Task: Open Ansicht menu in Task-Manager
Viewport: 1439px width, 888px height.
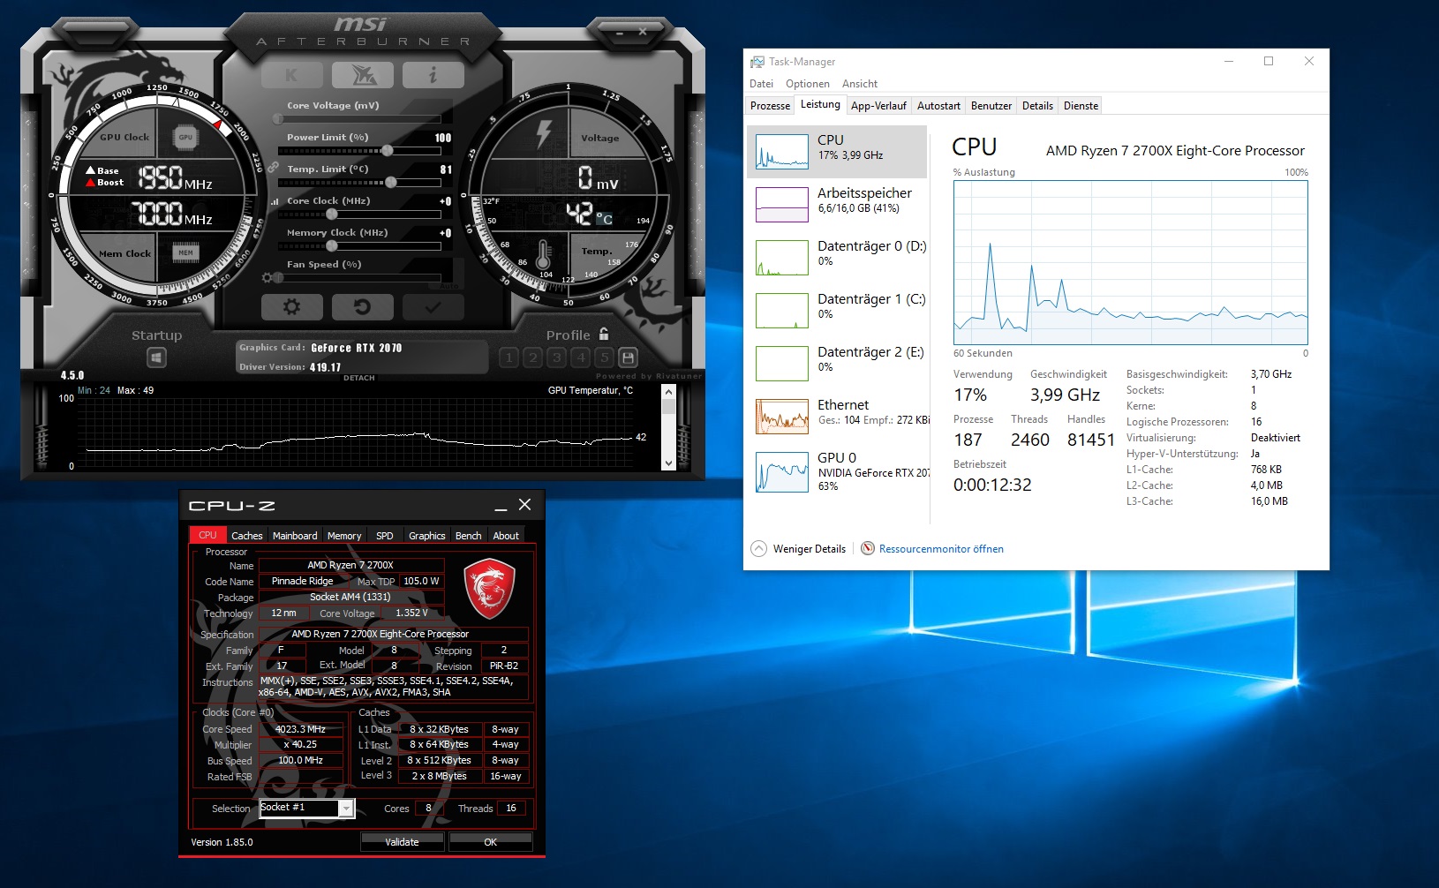Action: coord(860,84)
